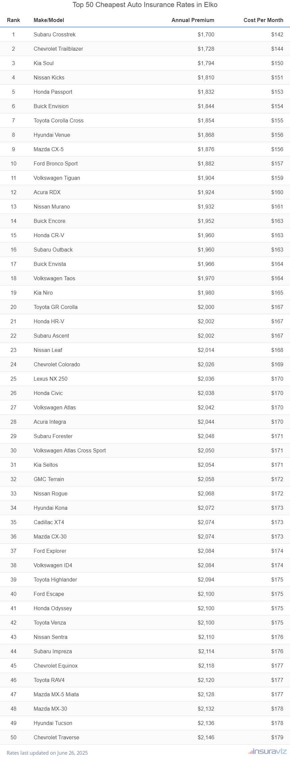Click the Cost Per Month header
290x758 pixels.
click(x=263, y=20)
